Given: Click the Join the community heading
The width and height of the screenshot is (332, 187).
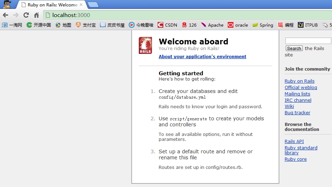Looking at the screenshot, I should [307, 69].
